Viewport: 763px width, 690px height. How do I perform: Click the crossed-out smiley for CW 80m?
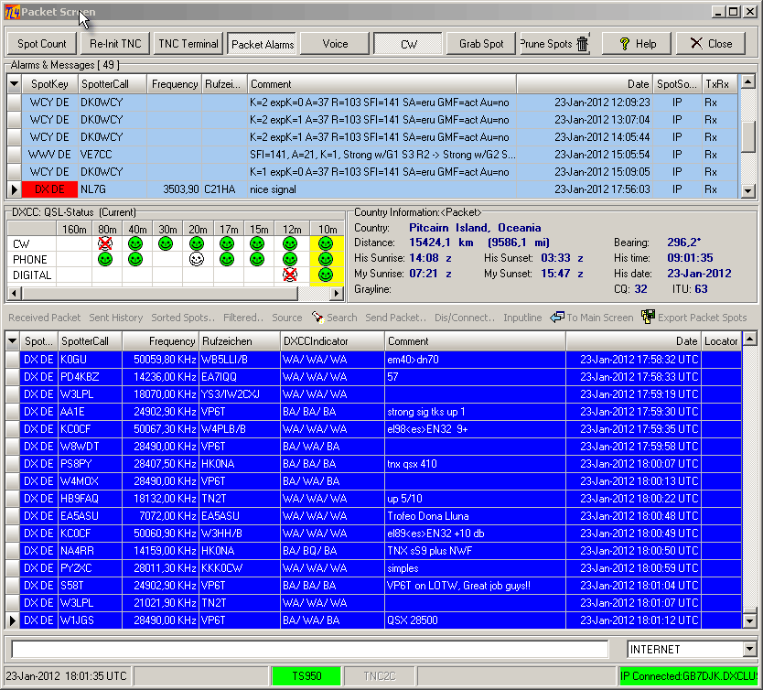(108, 243)
